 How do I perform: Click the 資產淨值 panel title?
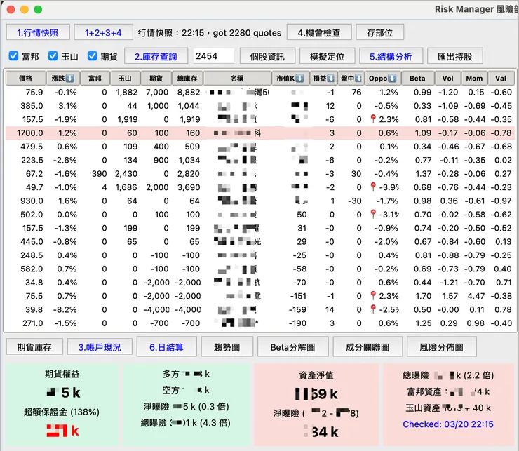click(316, 375)
